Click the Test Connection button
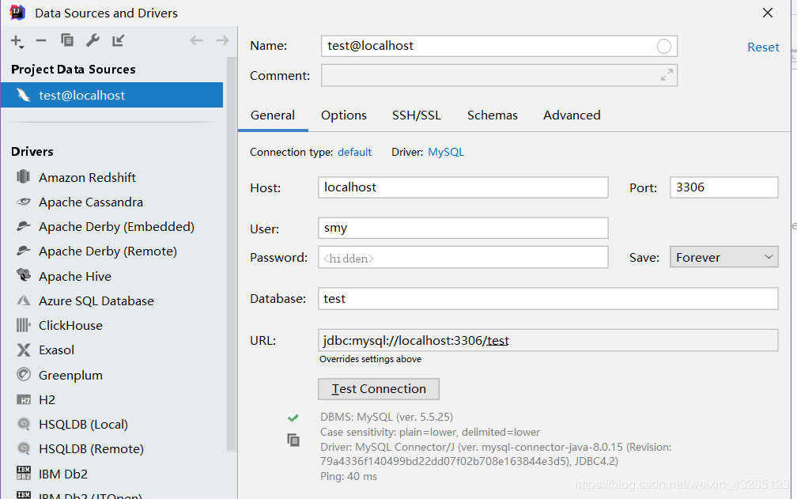 tap(379, 389)
